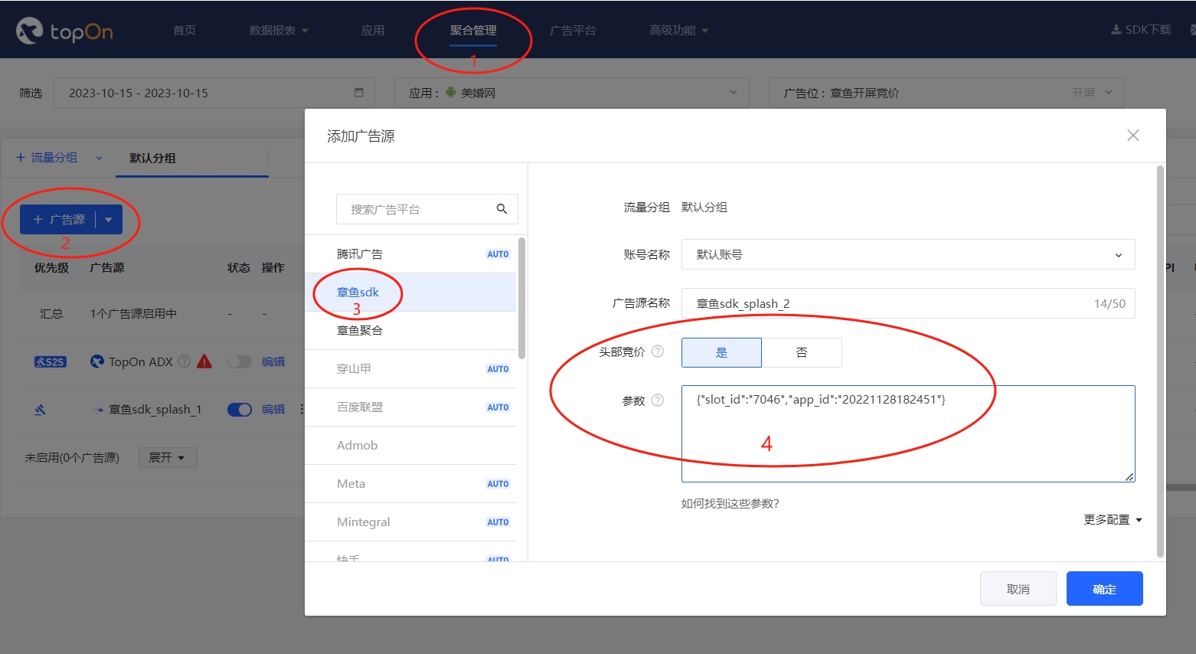1196x654 pixels.
Task: Open 广告位 章鱼开屏竞价 selector
Action: [x=946, y=93]
